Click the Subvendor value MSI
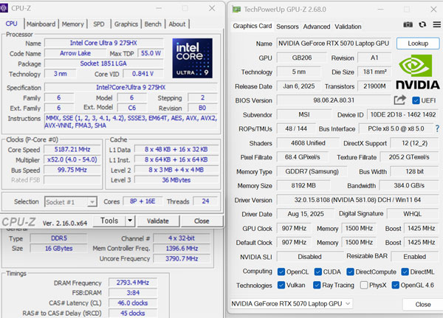This screenshot has height=318, width=443. click(x=304, y=114)
